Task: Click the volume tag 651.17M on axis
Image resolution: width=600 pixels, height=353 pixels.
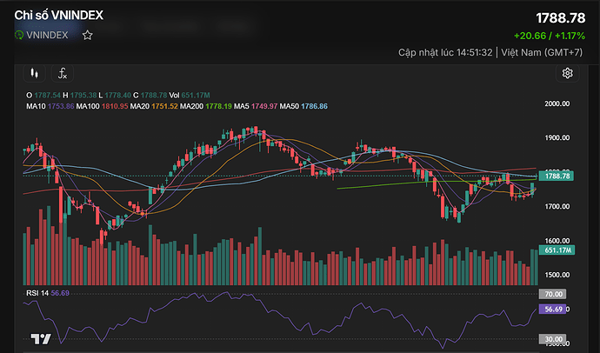Action: [557, 250]
